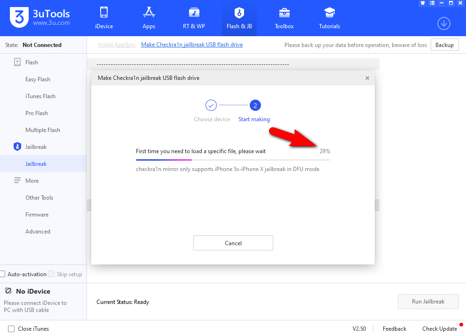Select the highlighted Jailbreak sub-item
The image size is (466, 334).
point(43,163)
